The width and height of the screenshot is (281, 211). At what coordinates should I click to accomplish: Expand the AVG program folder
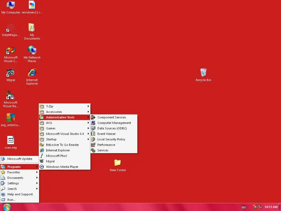click(x=64, y=123)
